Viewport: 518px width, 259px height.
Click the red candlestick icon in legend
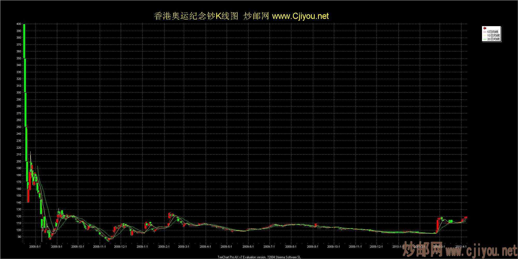(485, 28)
